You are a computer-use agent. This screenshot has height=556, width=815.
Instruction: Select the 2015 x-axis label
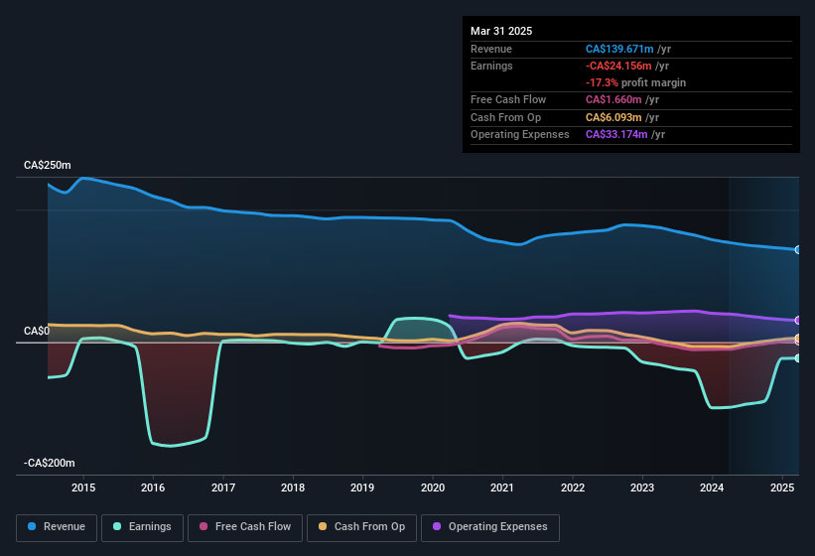pos(83,487)
